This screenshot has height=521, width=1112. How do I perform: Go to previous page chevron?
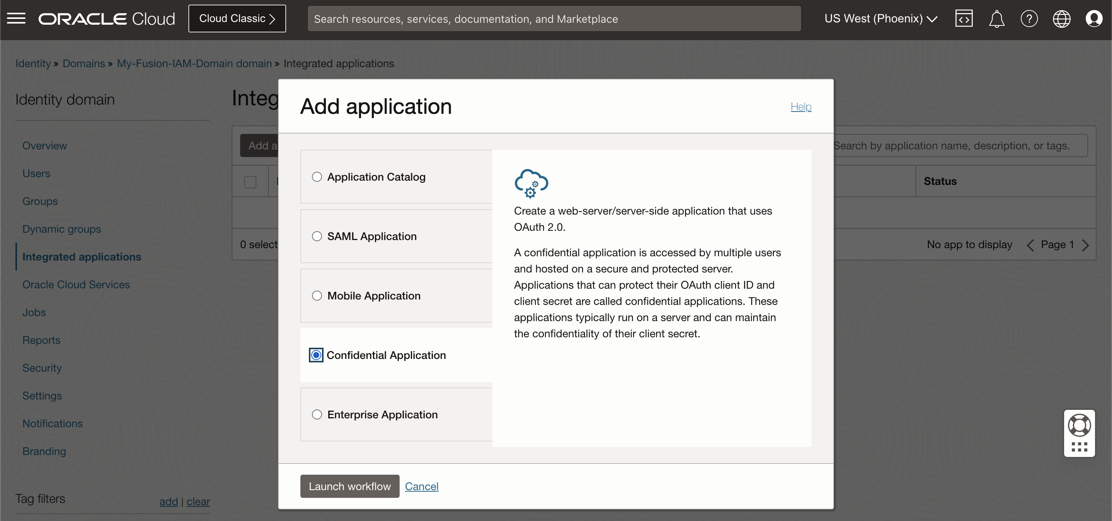(x=1031, y=245)
